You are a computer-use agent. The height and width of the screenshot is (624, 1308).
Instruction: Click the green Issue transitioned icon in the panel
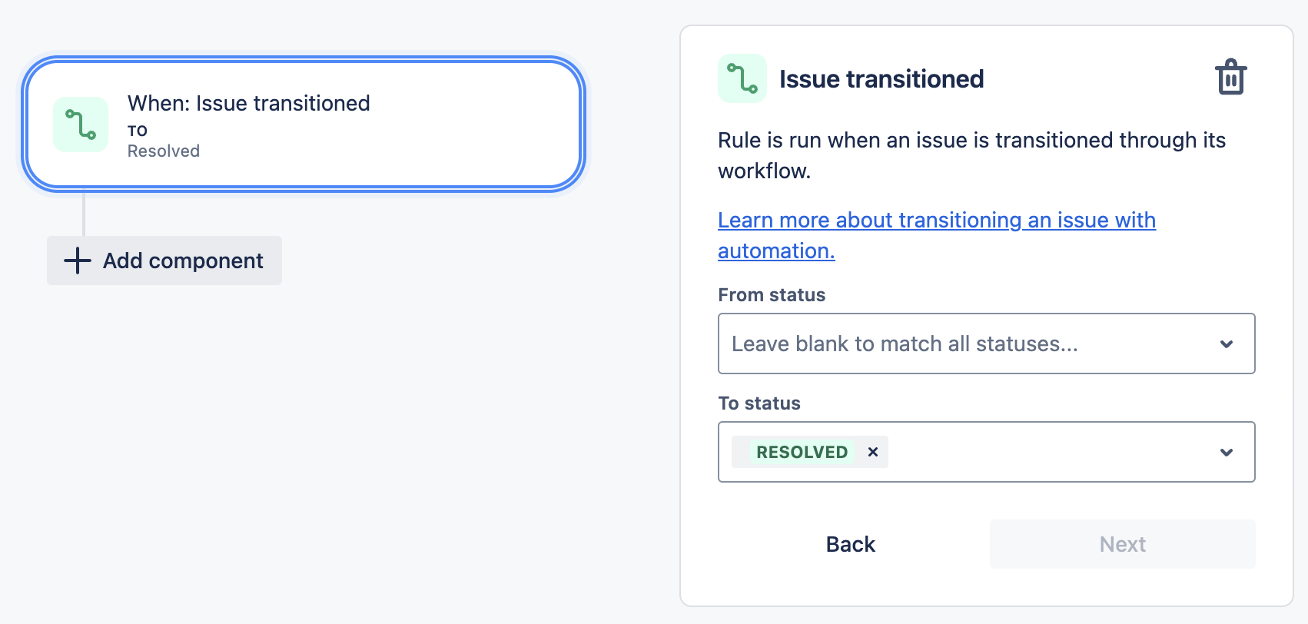coord(742,78)
